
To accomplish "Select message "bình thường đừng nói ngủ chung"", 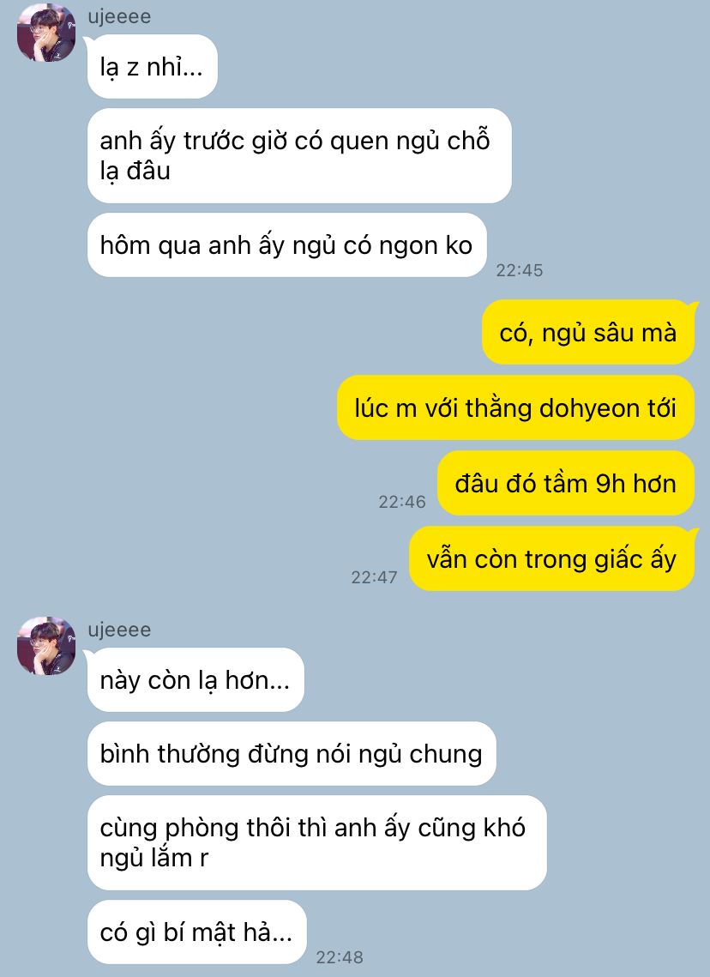I will pos(292,753).
